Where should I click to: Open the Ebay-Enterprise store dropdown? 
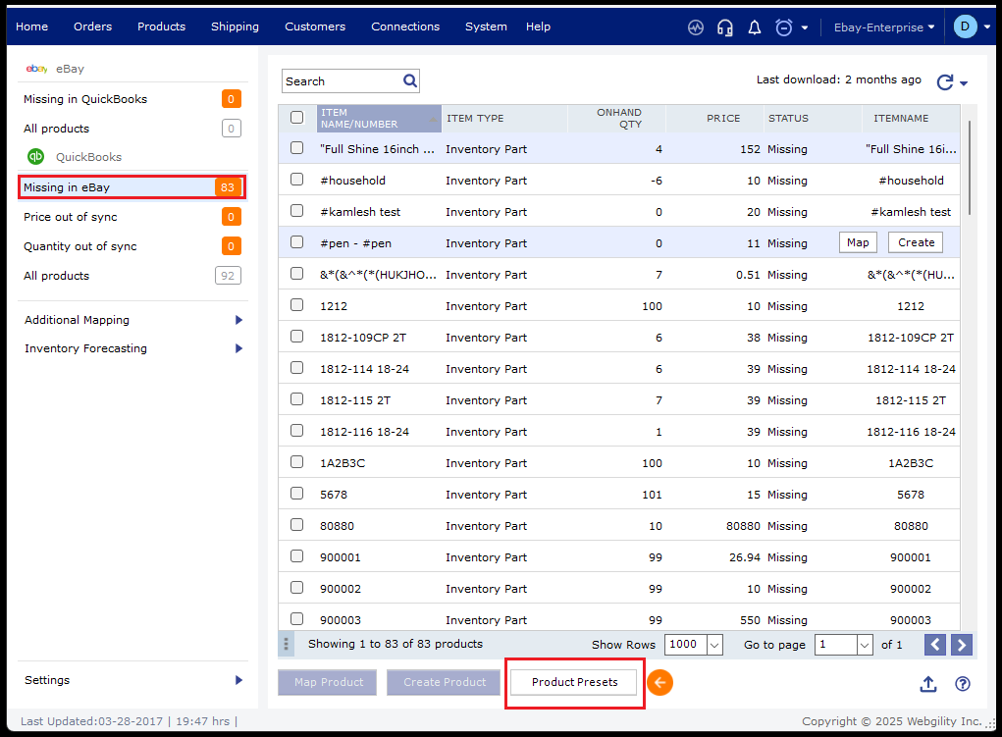click(883, 27)
